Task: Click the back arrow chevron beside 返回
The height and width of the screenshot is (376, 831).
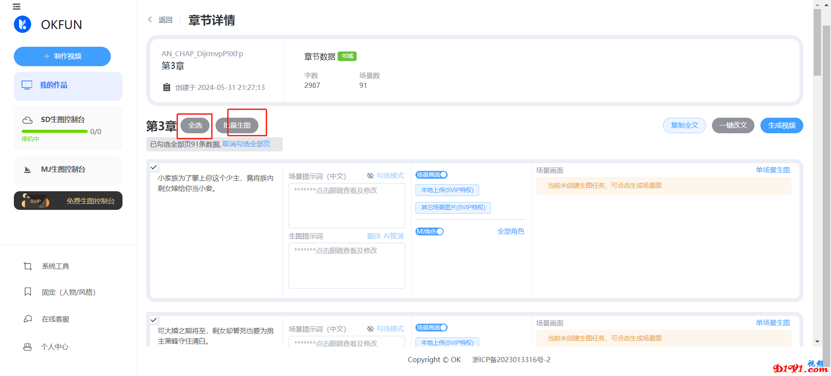Action: pyautogui.click(x=150, y=19)
